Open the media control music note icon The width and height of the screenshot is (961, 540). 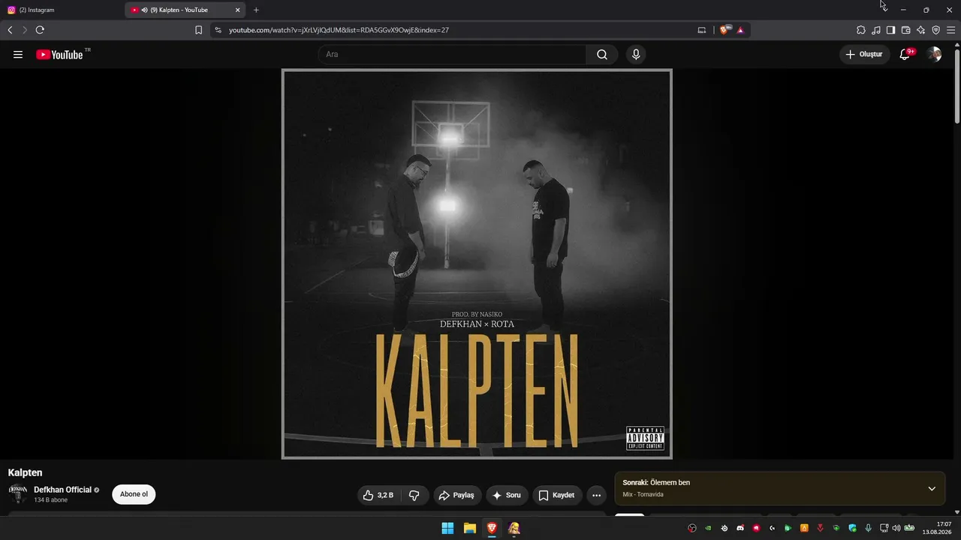[876, 30]
